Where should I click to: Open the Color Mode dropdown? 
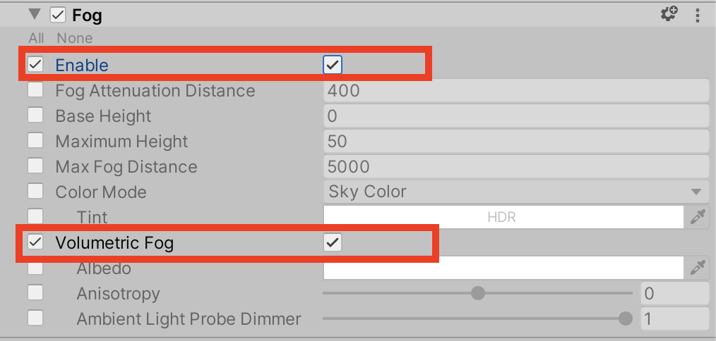(515, 192)
